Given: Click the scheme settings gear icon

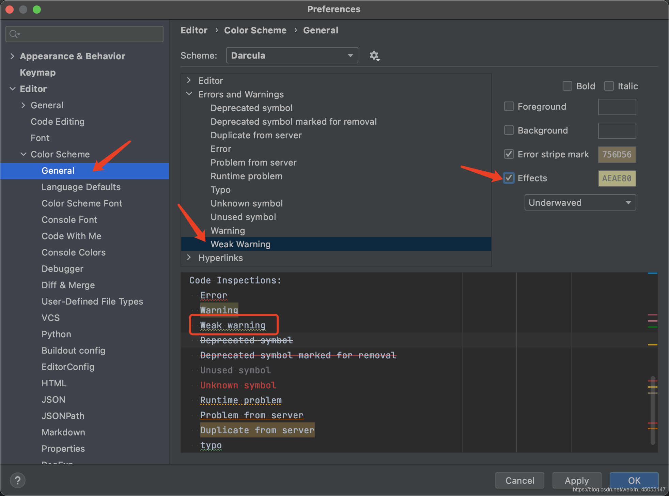Looking at the screenshot, I should [374, 56].
